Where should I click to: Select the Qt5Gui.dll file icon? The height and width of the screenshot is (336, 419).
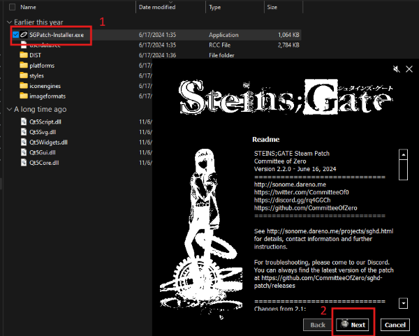point(24,152)
